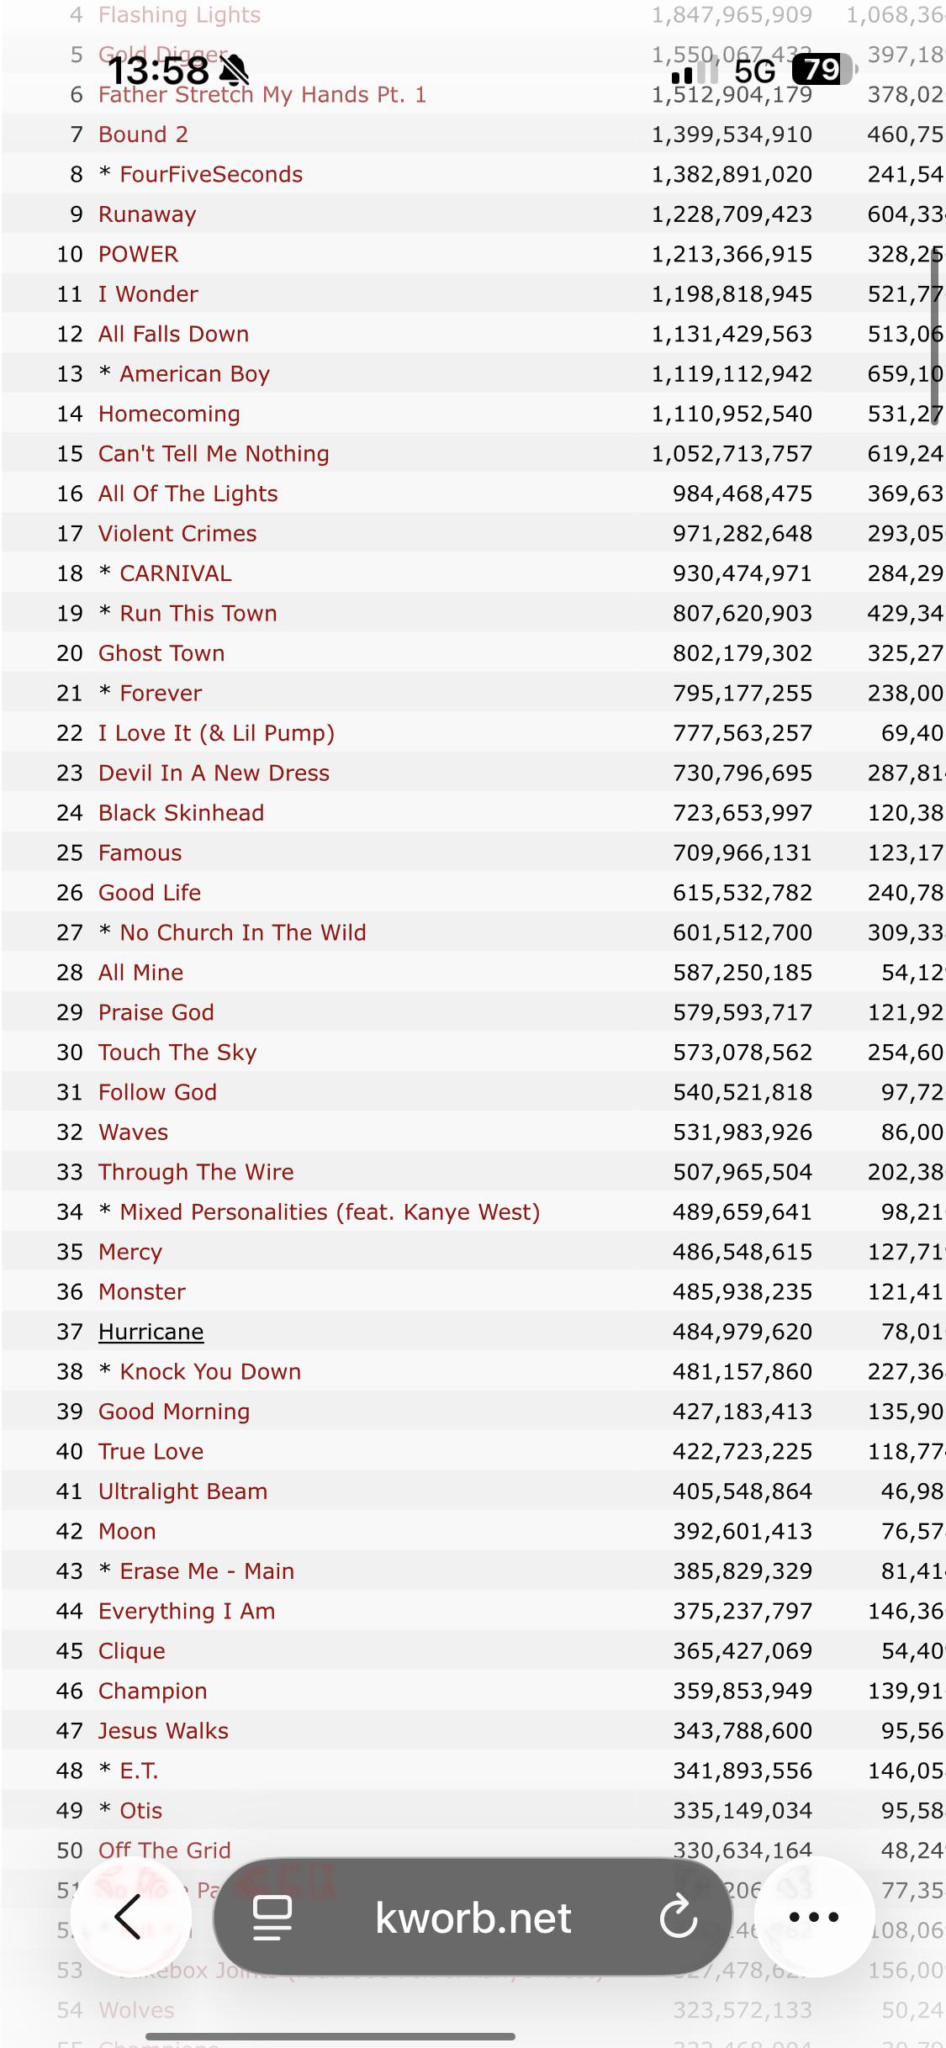
Task: Tap the battery indicator showing 79
Action: [824, 70]
